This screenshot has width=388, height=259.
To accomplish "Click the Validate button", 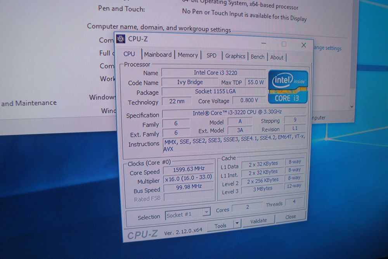I will [258, 221].
